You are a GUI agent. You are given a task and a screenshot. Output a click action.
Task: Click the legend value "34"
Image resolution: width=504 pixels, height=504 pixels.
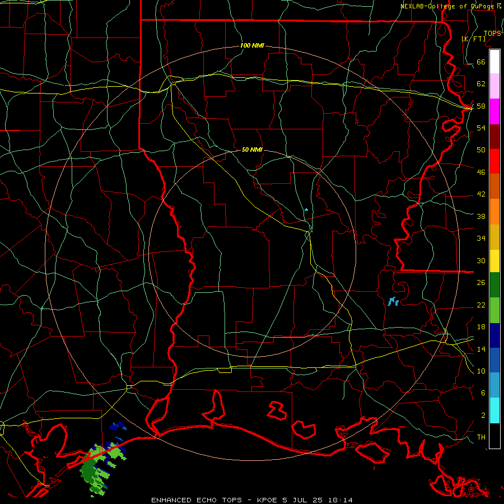[481, 238]
